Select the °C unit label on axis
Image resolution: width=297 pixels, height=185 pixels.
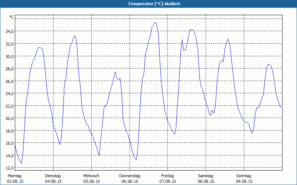tap(12, 17)
